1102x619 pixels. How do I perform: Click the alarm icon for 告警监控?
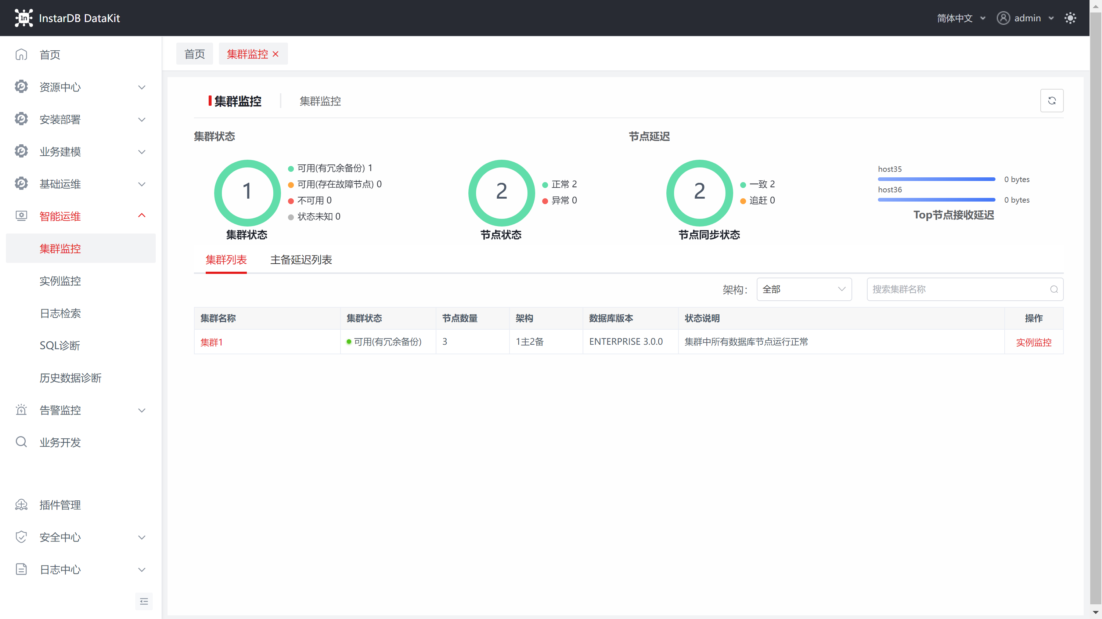(21, 410)
